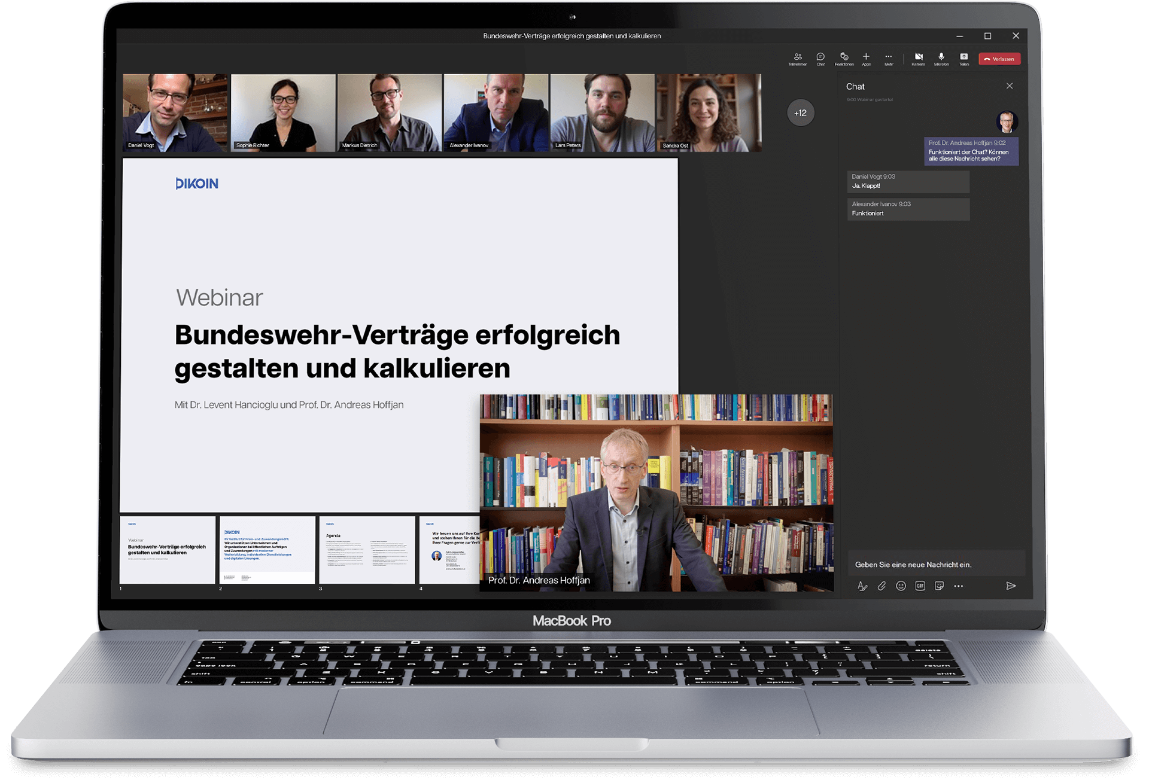Select Markus Dietrich's video tile
The height and width of the screenshot is (780, 1149).
(x=389, y=112)
